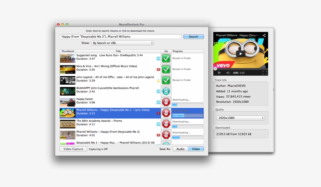Click 'Views: 37,843,415 views' text
Viewport: 321px width, 187px height.
point(233,96)
